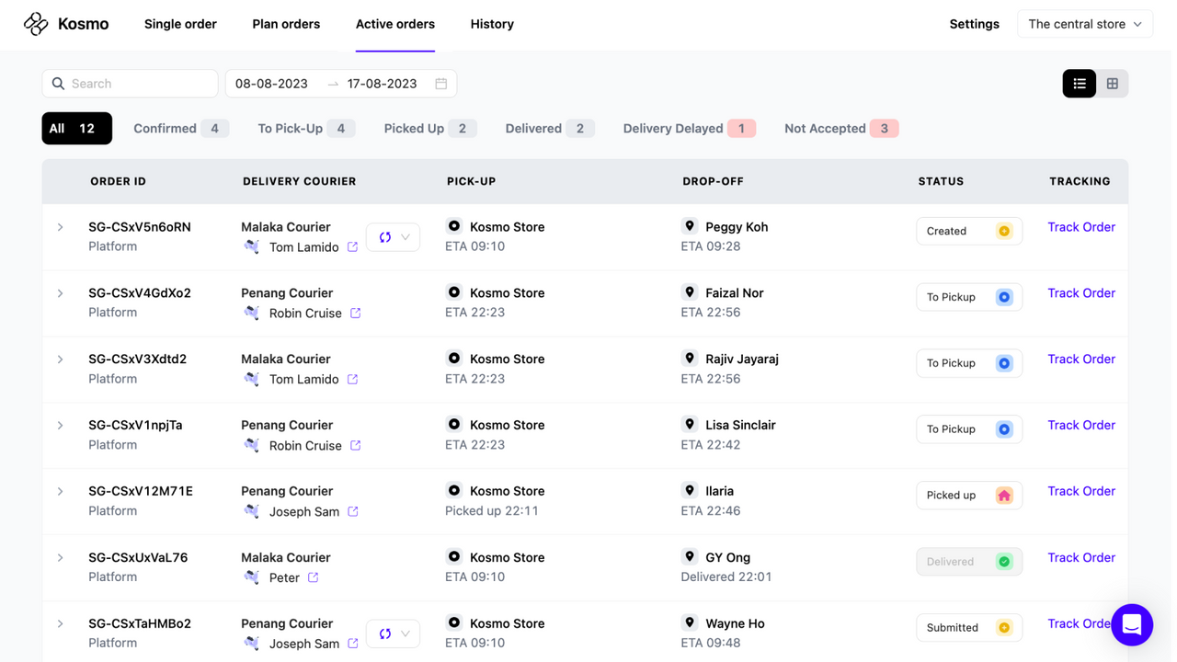Image resolution: width=1177 pixels, height=662 pixels.
Task: Click courier avatar beside Peter
Action: 252,577
